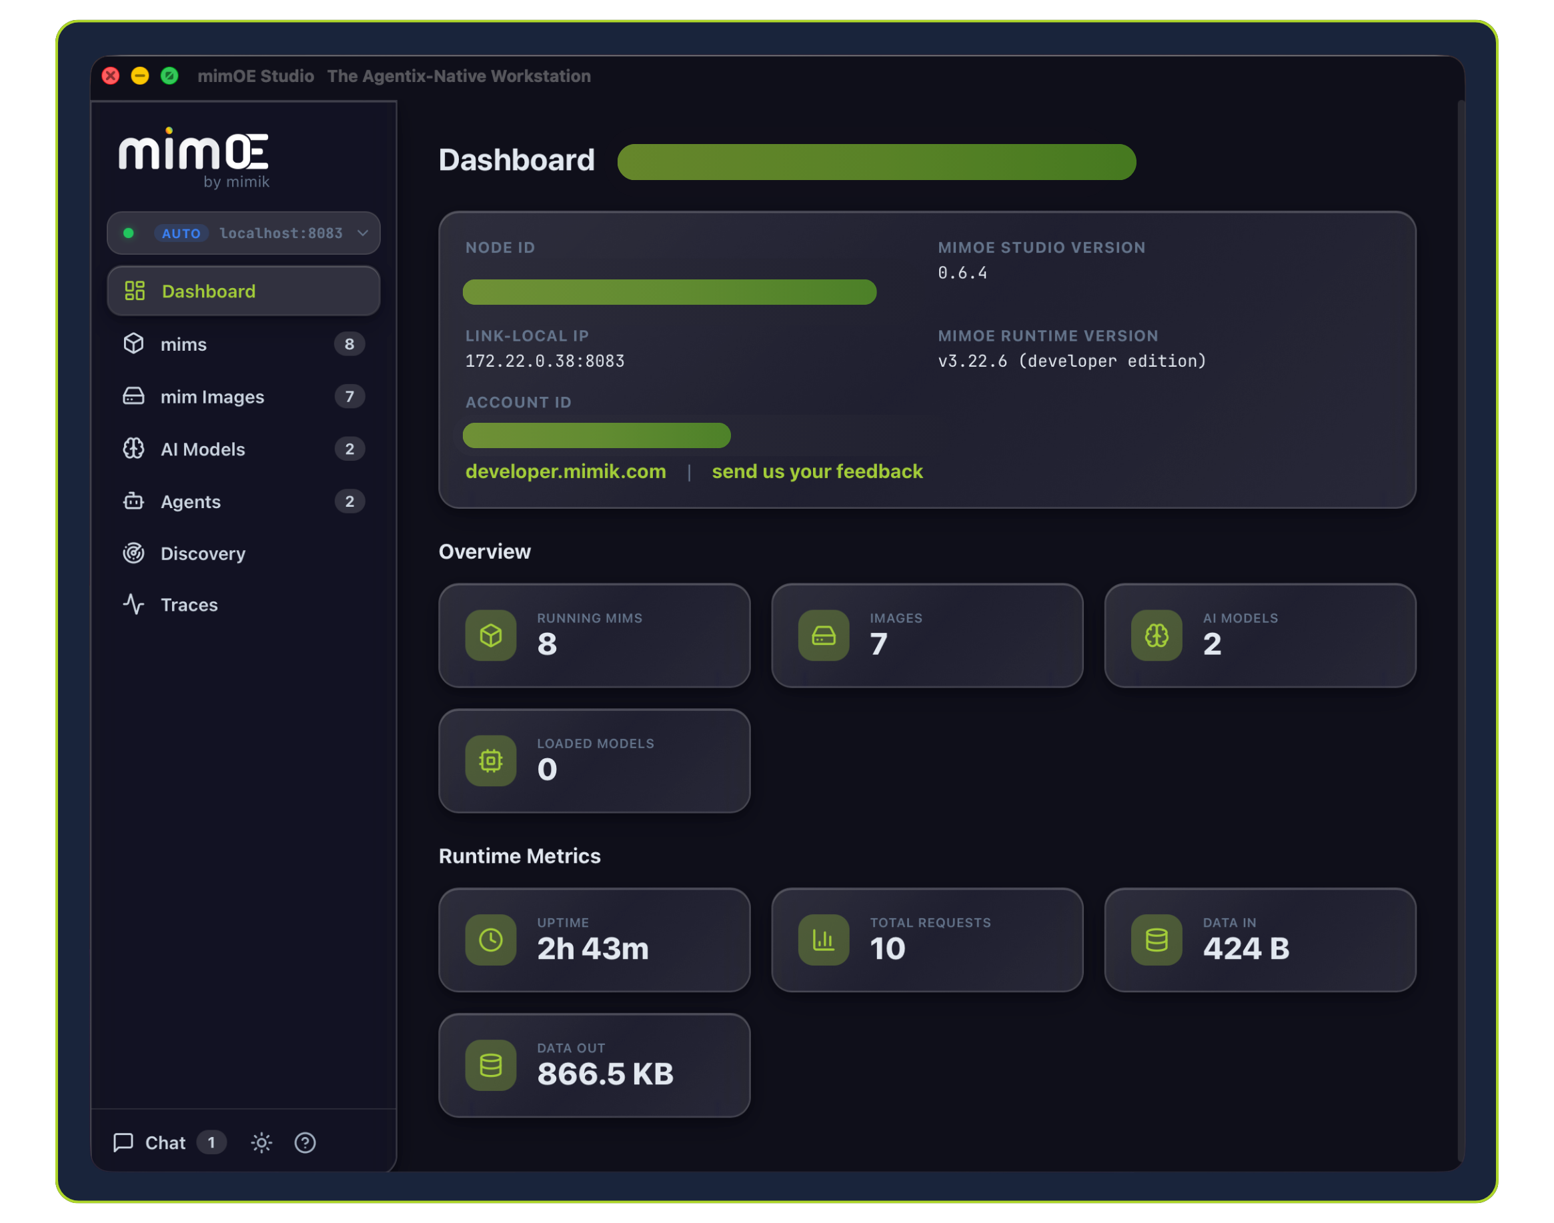Image resolution: width=1554 pixels, height=1223 pixels.
Task: Click the Data Out metric card
Action: coord(594,1066)
